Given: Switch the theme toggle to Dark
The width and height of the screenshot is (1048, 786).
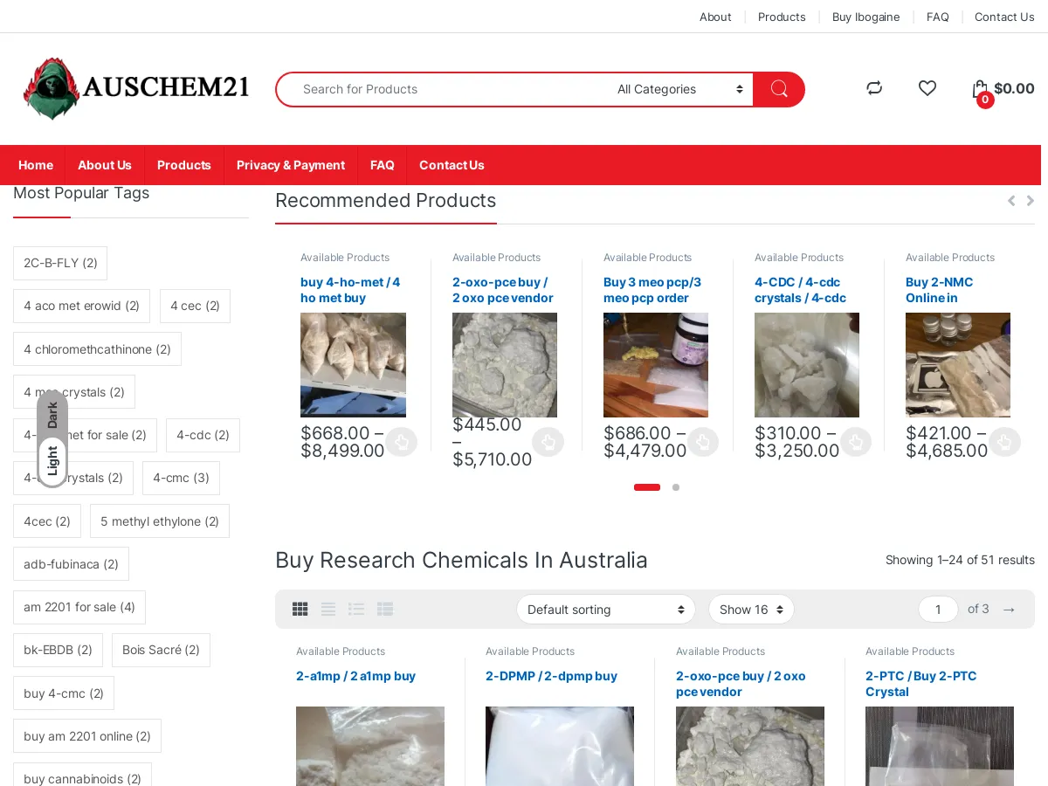Looking at the screenshot, I should (52, 414).
